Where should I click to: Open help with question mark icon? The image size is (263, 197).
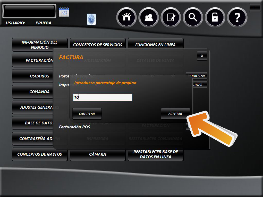[x=237, y=17]
